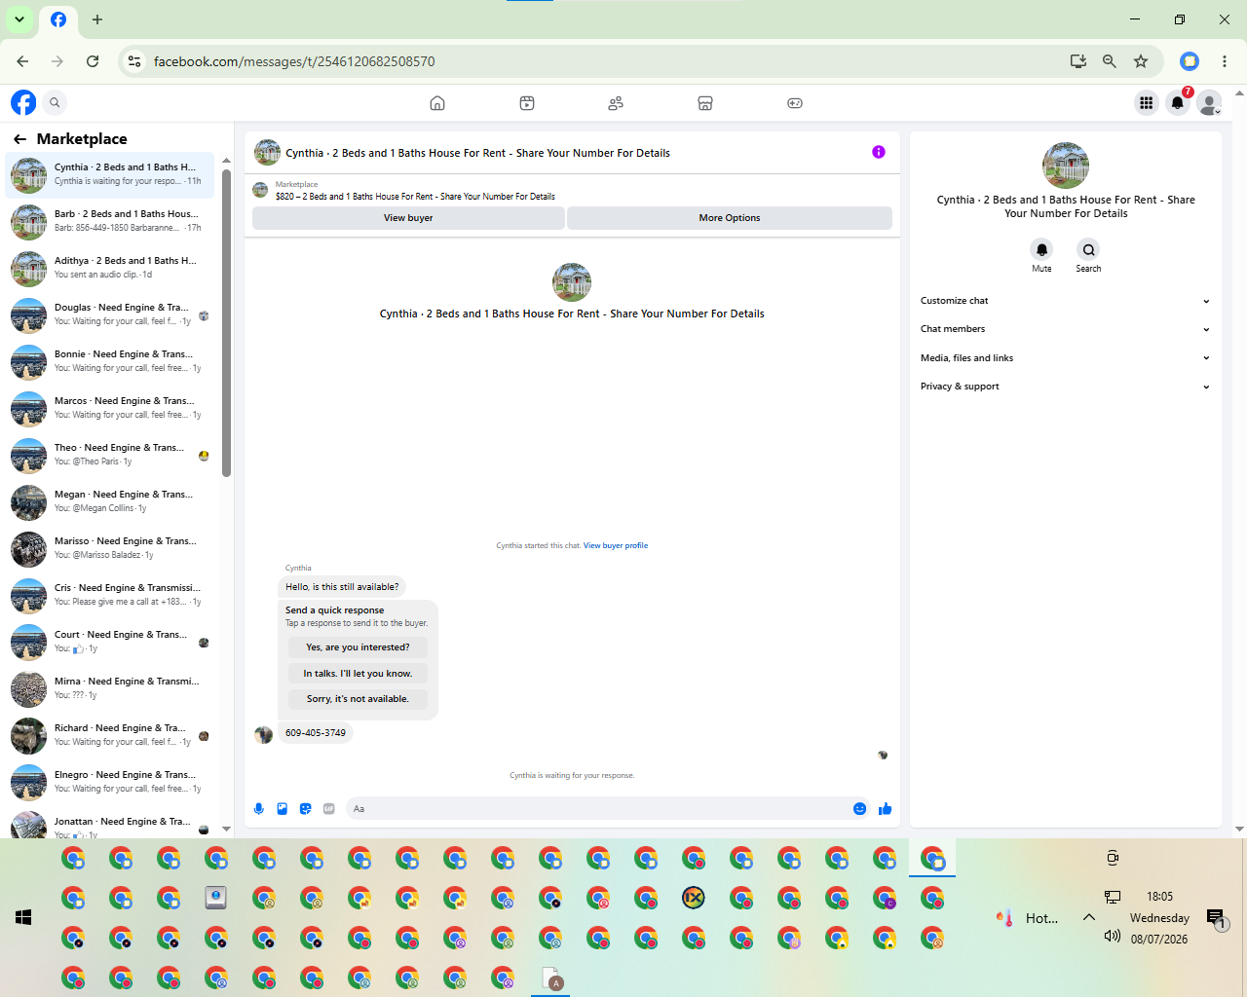Record a voice clip
This screenshot has height=997, width=1247.
(x=259, y=809)
